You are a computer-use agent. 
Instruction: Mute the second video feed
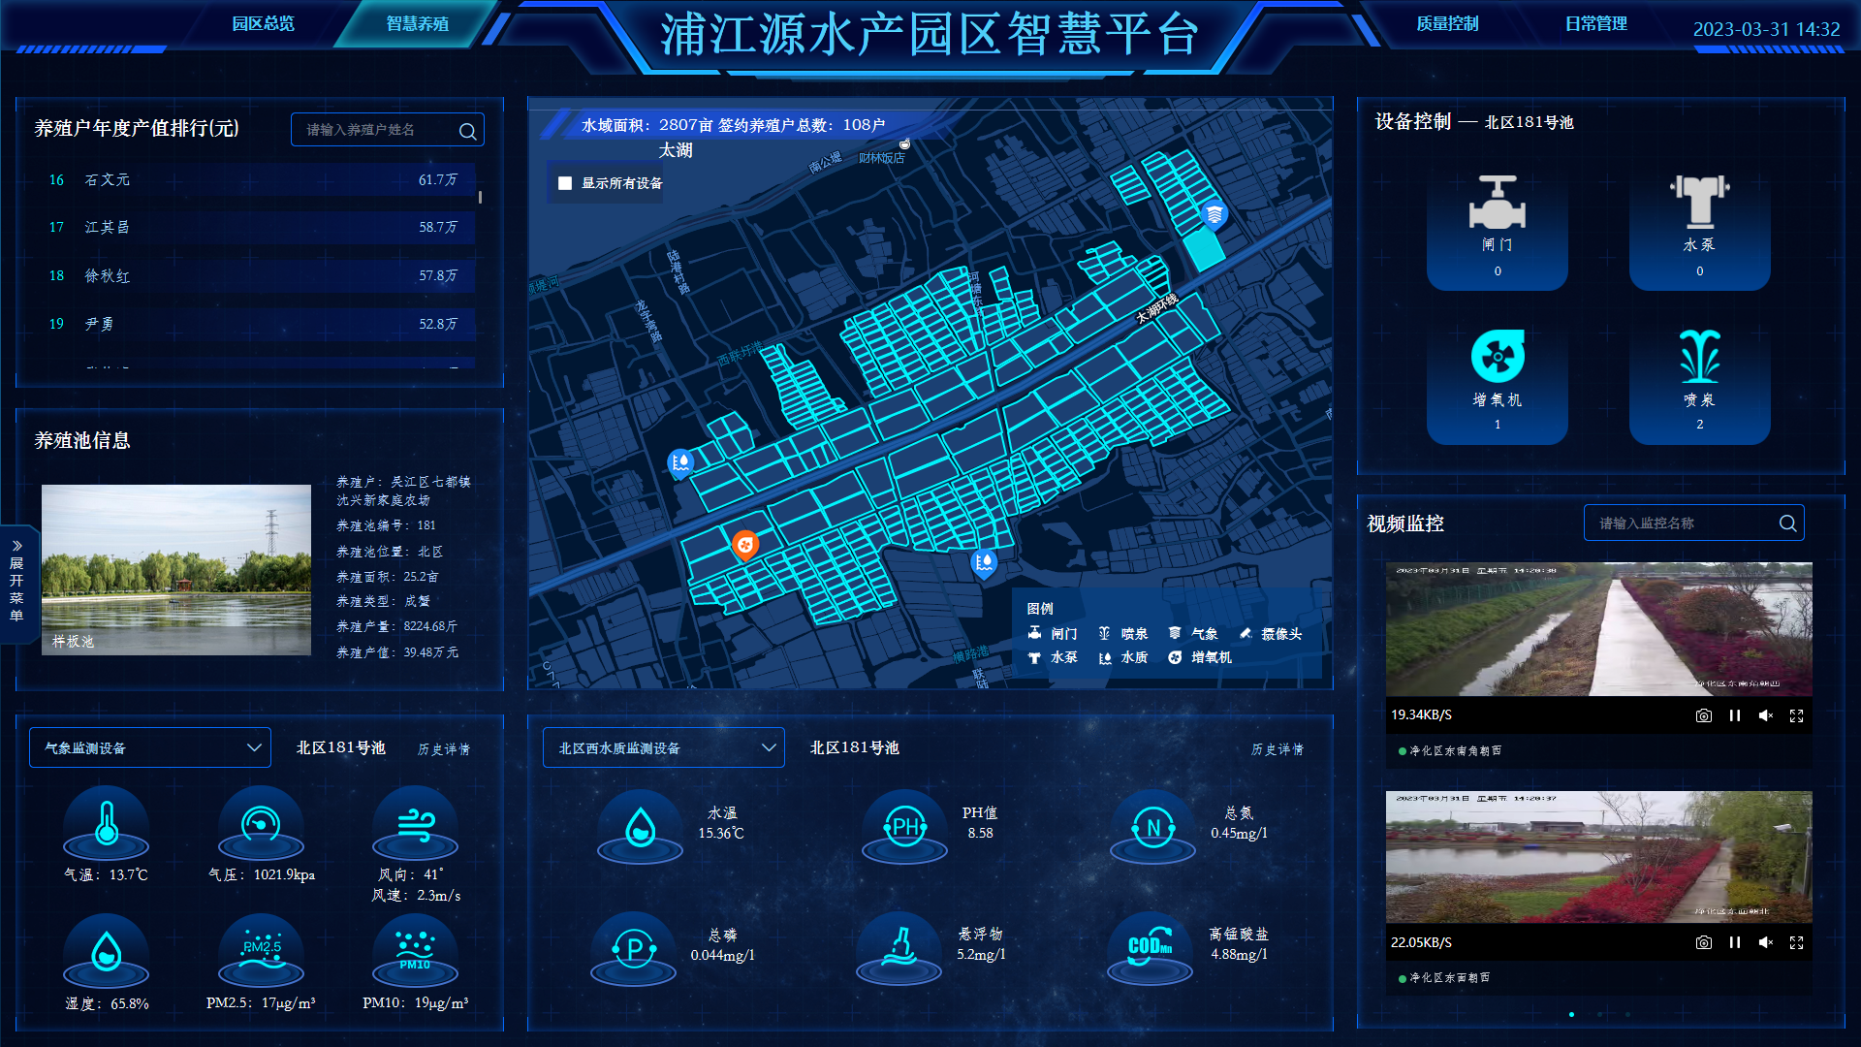pos(1766,942)
